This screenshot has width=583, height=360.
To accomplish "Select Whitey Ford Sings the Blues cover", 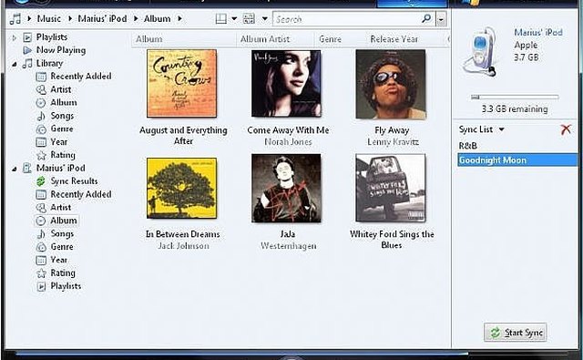I will click(x=391, y=188).
